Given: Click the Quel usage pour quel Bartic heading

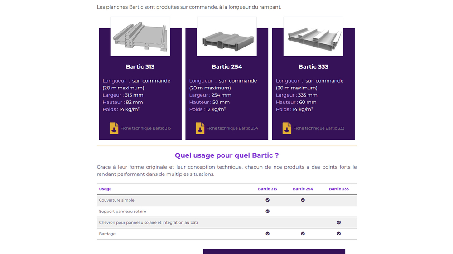Looking at the screenshot, I should click(x=226, y=155).
